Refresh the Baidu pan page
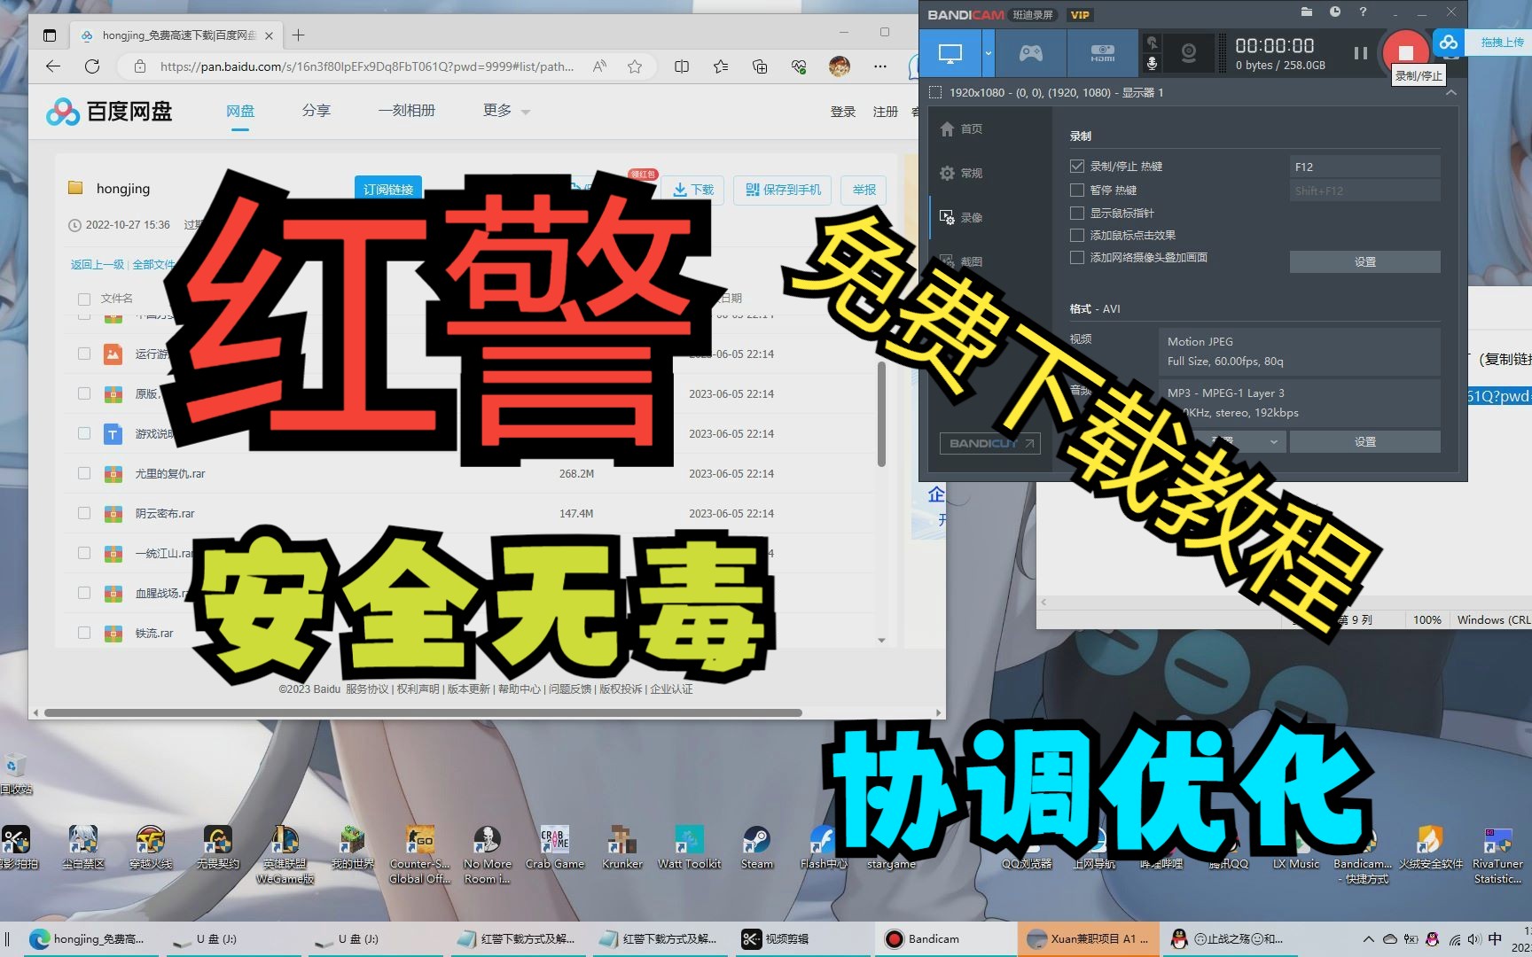This screenshot has width=1532, height=957. pos(92,66)
